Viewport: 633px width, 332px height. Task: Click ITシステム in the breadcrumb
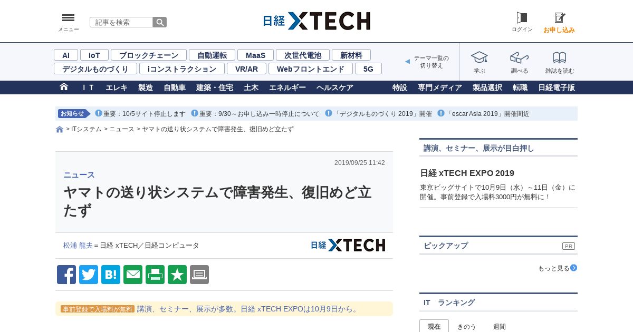[87, 129]
